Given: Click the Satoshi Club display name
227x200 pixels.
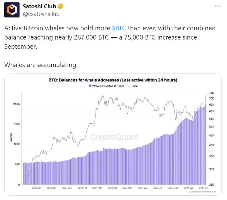Looking at the screenshot, I should tap(40, 6).
